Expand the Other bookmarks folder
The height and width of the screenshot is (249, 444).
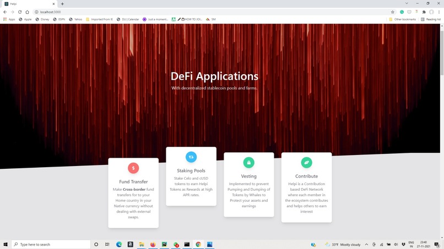click(402, 19)
